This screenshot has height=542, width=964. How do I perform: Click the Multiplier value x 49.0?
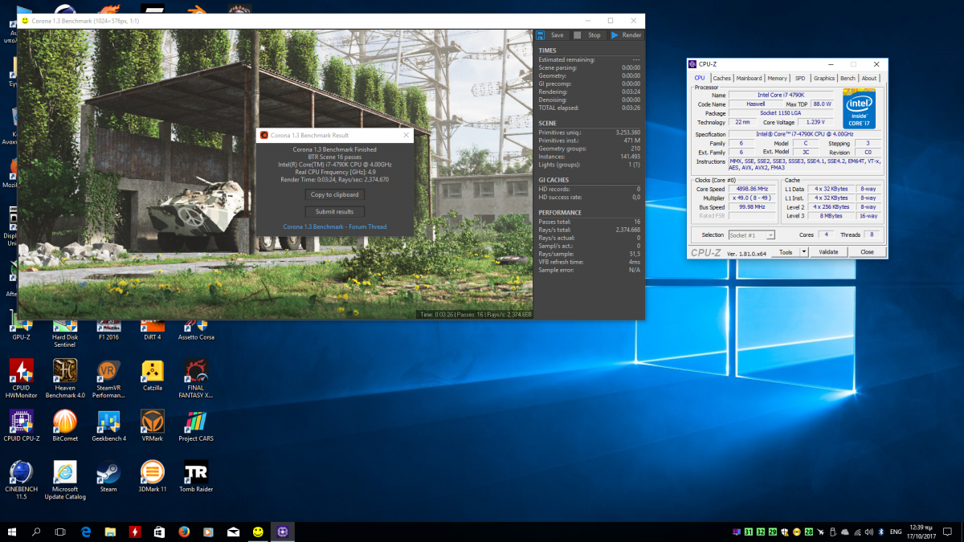coord(752,198)
